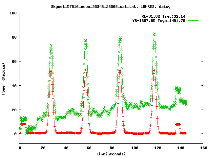Click the red peak near 88 seconds

[x=120, y=70]
